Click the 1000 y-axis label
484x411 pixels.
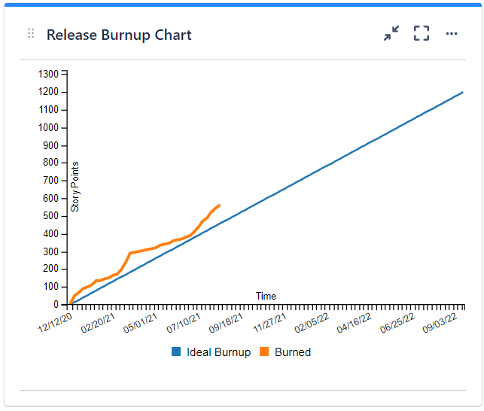tap(48, 127)
